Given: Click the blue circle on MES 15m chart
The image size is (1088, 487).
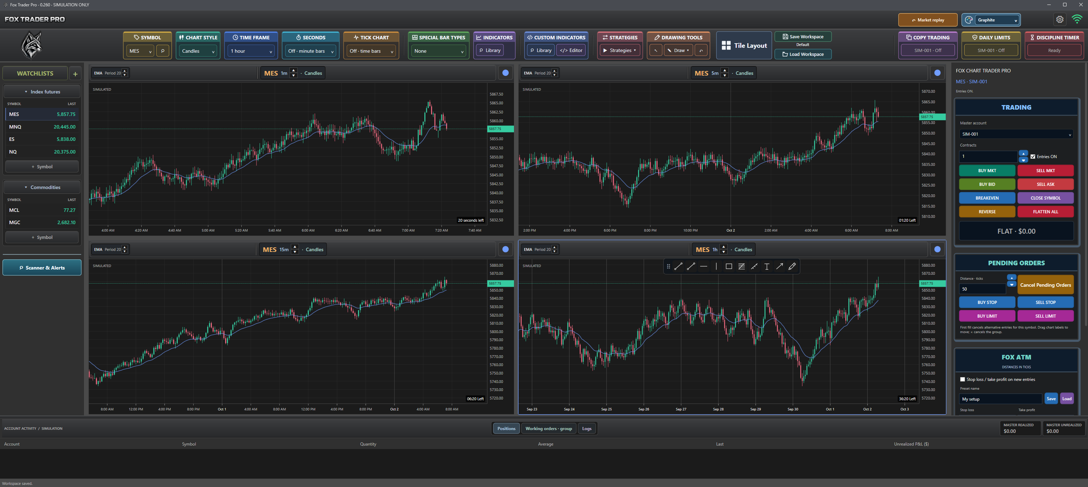Looking at the screenshot, I should [x=505, y=249].
